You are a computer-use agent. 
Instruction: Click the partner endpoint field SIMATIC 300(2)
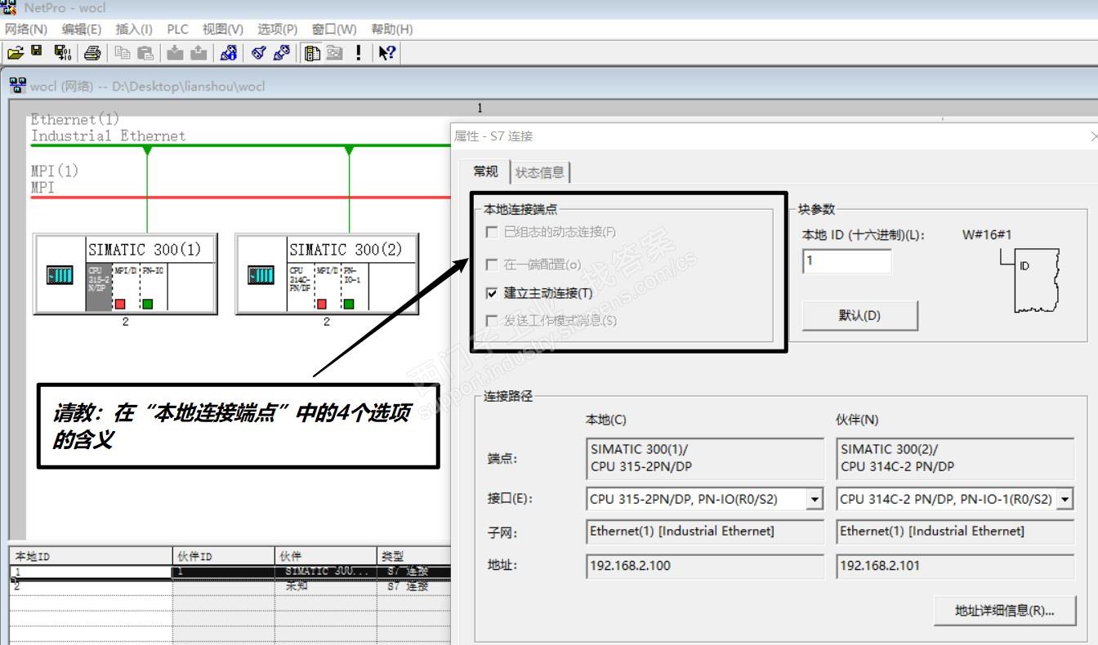[x=955, y=458]
